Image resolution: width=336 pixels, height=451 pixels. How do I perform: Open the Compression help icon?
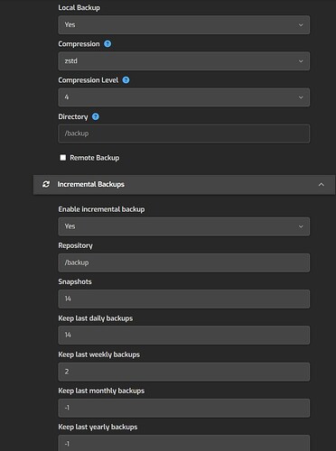tap(107, 44)
